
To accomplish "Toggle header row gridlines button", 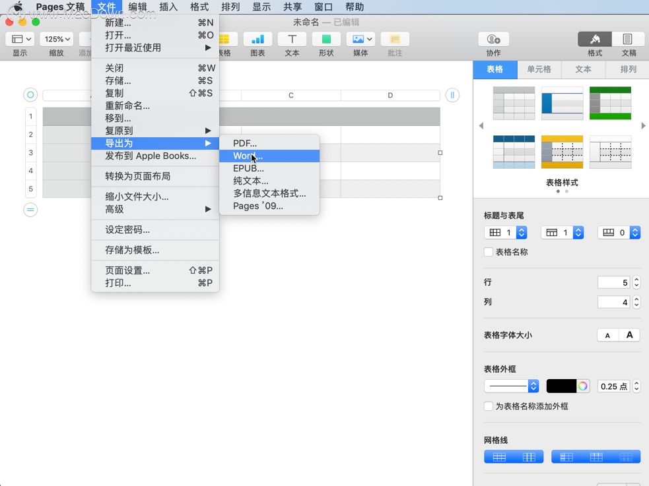I will point(596,457).
